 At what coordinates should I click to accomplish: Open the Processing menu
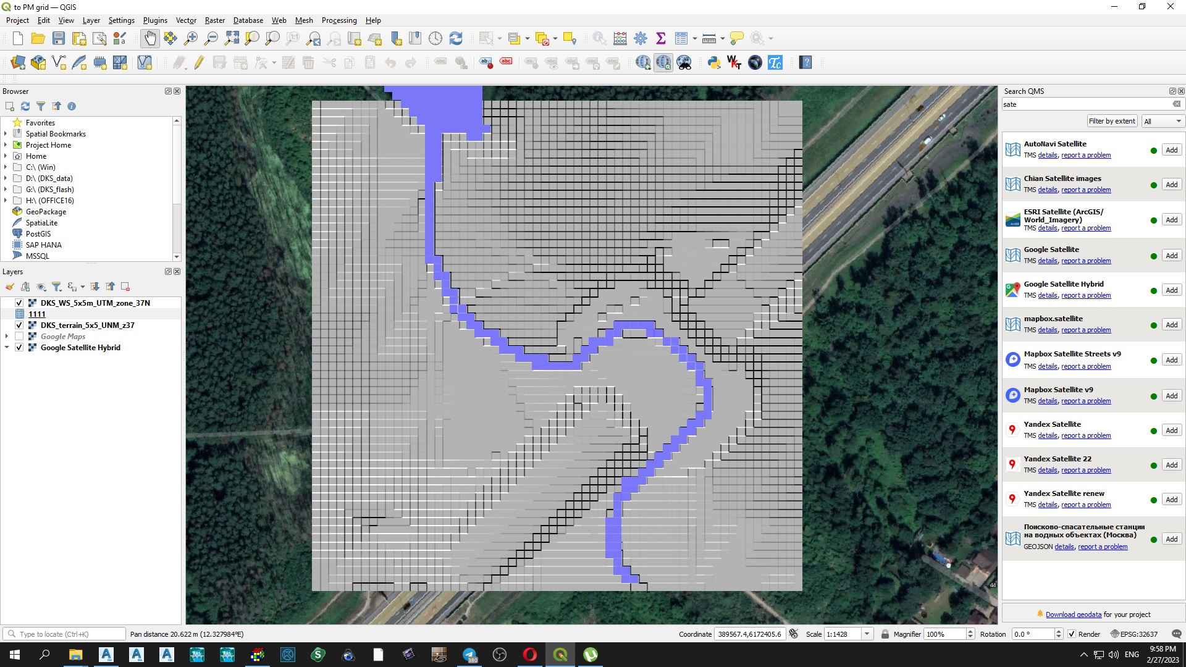(x=339, y=20)
